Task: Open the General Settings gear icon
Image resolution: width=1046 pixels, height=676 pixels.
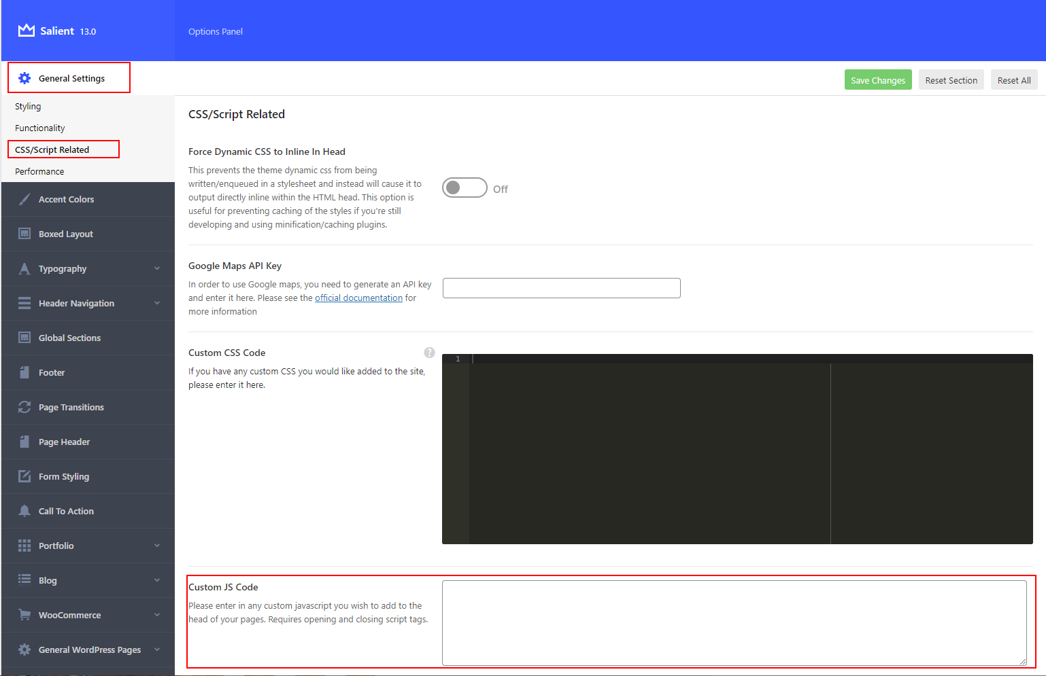Action: pyautogui.click(x=24, y=77)
